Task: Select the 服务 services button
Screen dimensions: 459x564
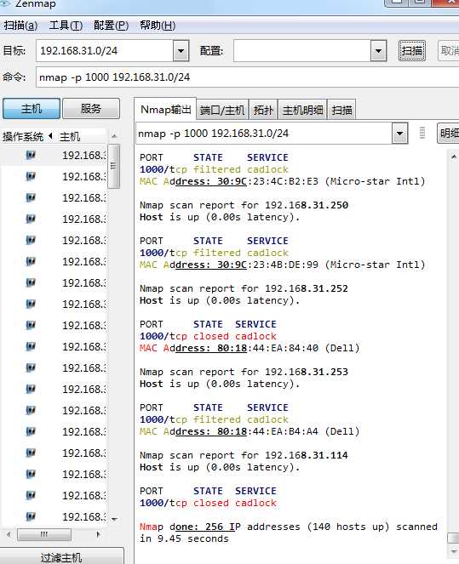Action: pos(91,109)
